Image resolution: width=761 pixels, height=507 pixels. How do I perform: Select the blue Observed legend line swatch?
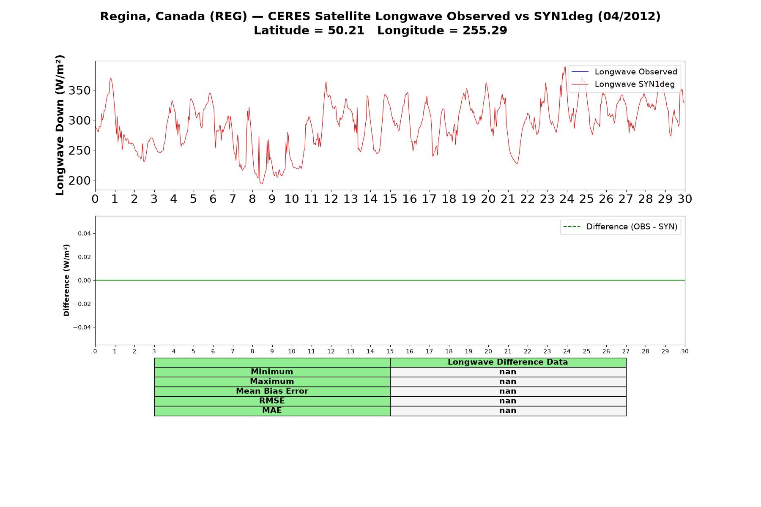coord(580,72)
